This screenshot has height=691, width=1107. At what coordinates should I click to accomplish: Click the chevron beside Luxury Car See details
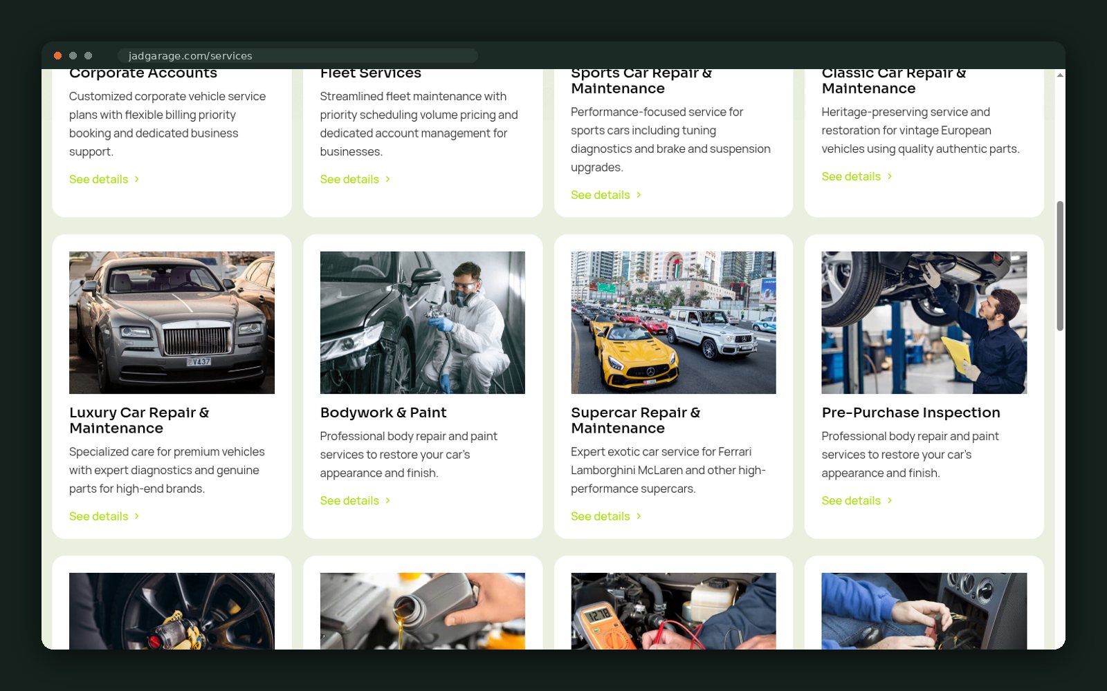(x=137, y=516)
